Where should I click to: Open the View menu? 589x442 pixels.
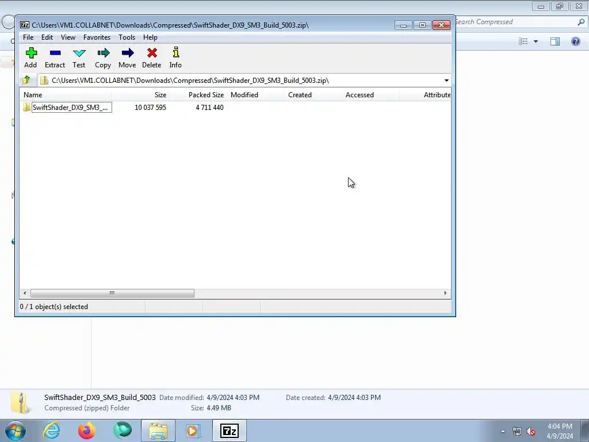click(68, 37)
